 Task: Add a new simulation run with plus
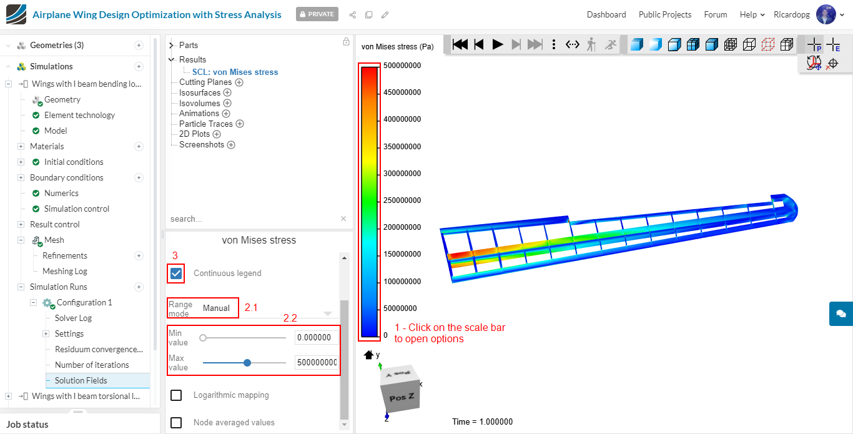click(x=139, y=287)
